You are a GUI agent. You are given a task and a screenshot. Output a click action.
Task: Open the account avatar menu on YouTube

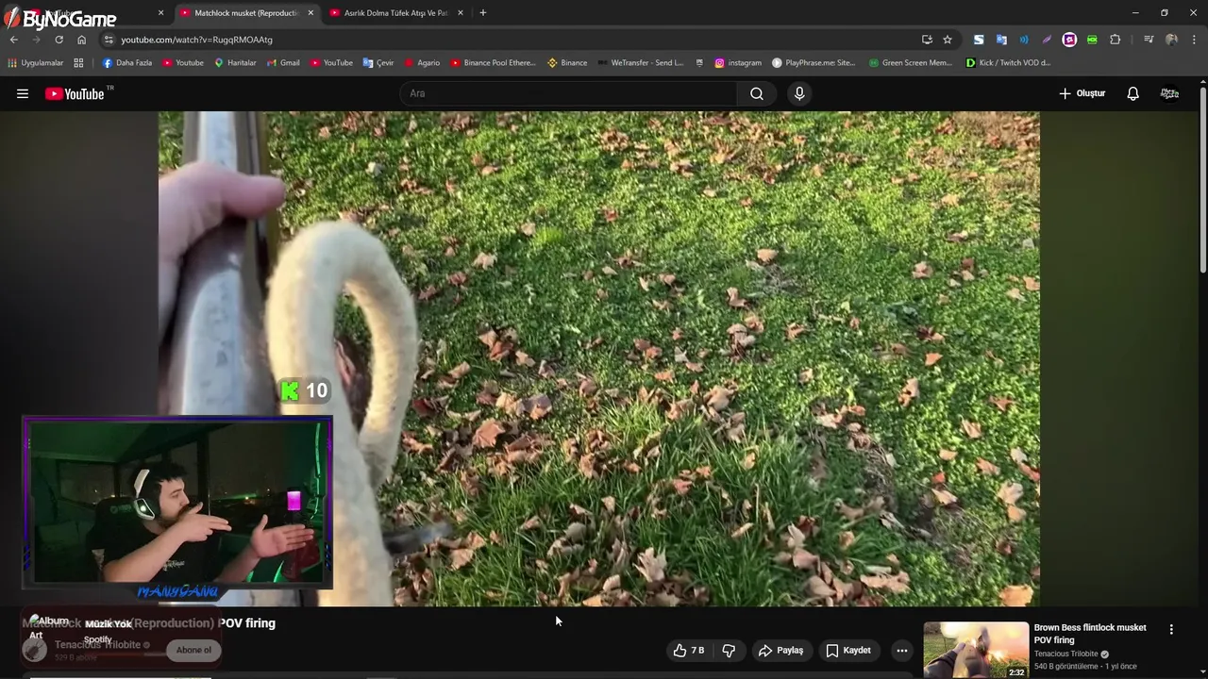[1169, 93]
